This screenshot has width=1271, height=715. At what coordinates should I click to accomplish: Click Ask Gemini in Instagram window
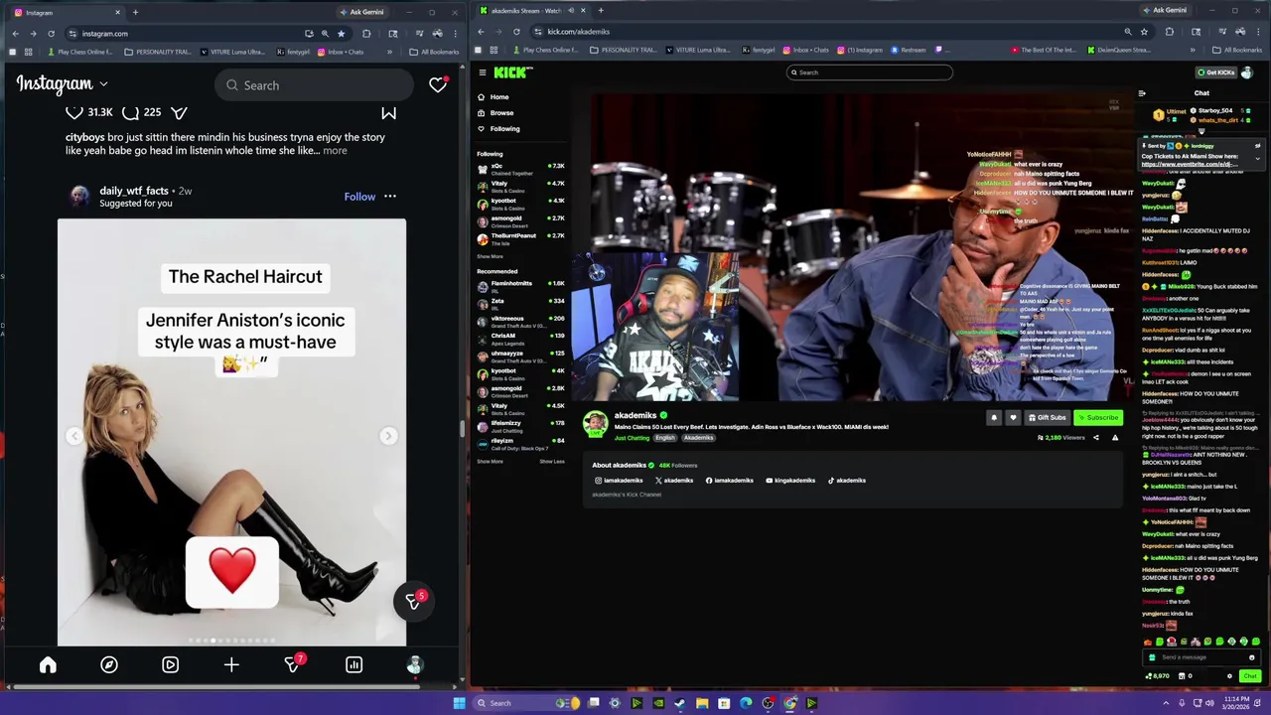361,12
